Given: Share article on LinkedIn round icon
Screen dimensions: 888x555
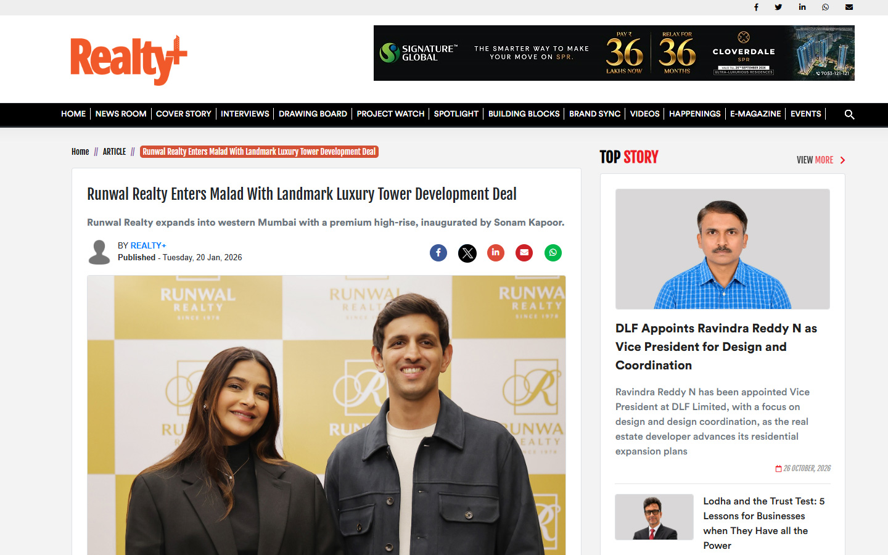Looking at the screenshot, I should click(x=496, y=253).
